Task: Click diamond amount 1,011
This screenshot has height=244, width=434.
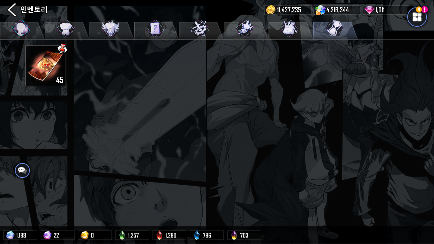Action: (380, 10)
